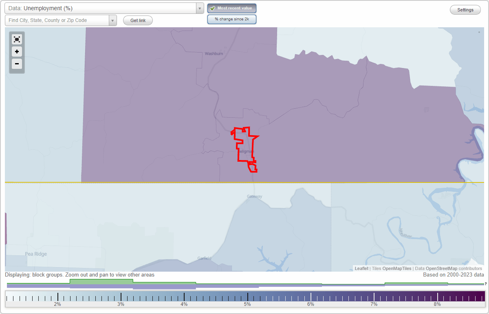Open the Leaflet attribution link
This screenshot has height=314, width=489.
pyautogui.click(x=361, y=268)
